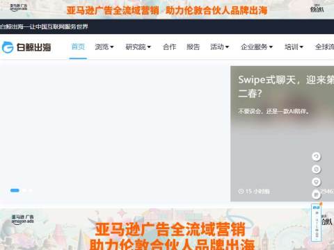
Task: Open the 报告 menu item
Action: point(193,47)
